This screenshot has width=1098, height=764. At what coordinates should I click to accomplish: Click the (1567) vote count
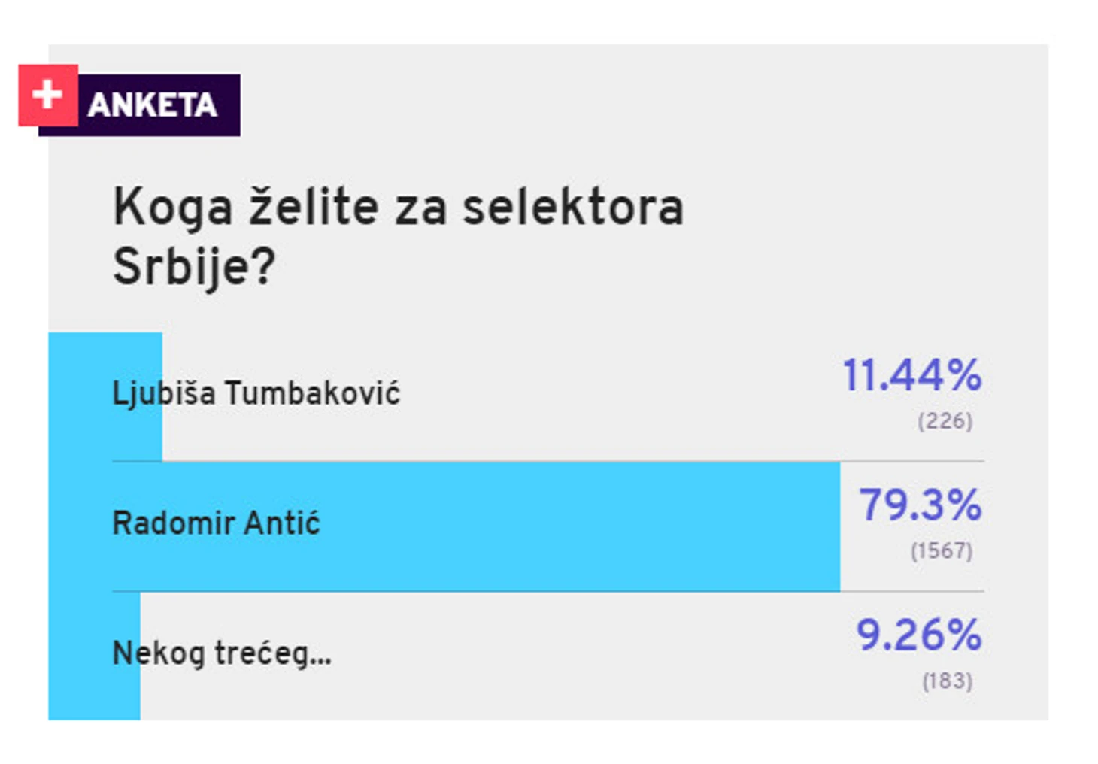click(x=942, y=551)
